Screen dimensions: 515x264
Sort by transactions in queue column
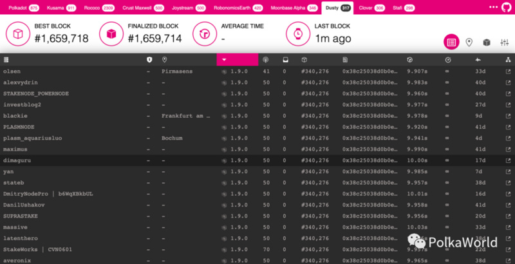tap(285, 60)
